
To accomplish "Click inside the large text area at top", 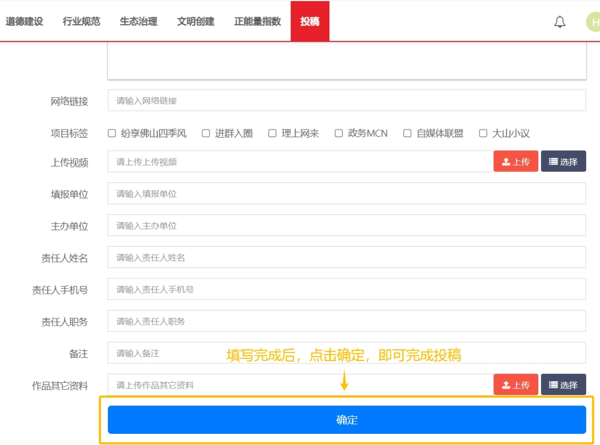I will 347,61.
